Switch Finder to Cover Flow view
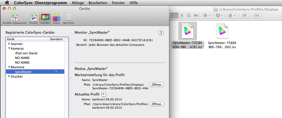The width and height of the screenshot is (282, 118). point(196,16)
